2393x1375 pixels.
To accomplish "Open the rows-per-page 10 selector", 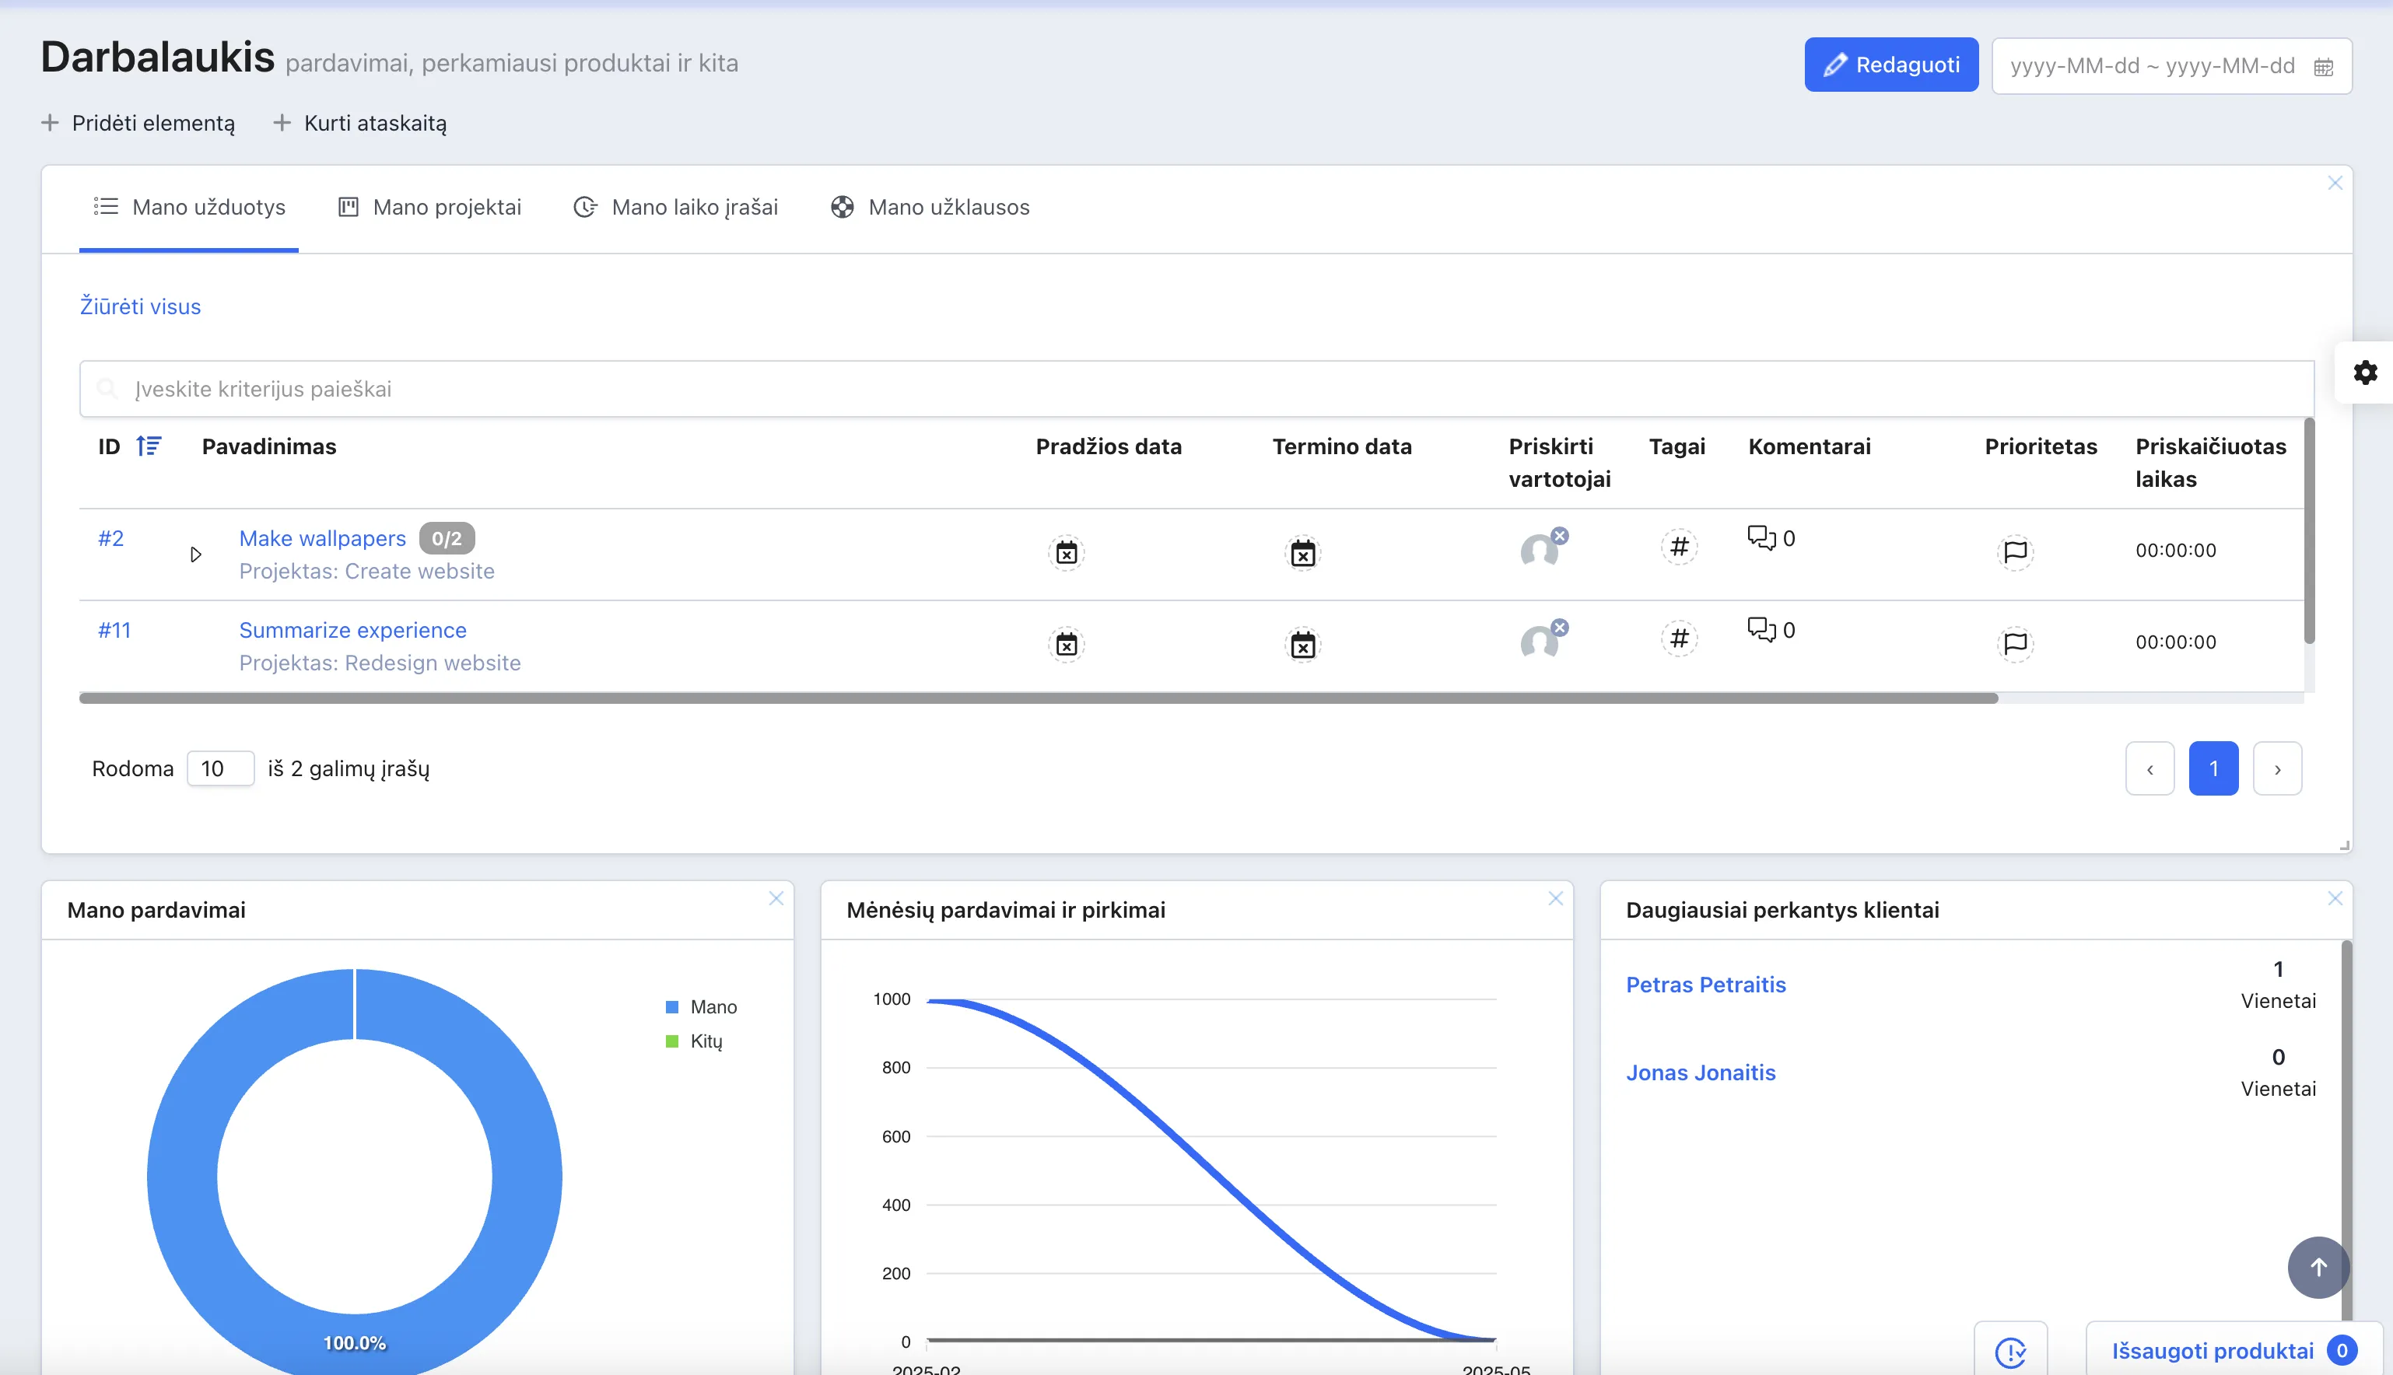I will pyautogui.click(x=220, y=768).
